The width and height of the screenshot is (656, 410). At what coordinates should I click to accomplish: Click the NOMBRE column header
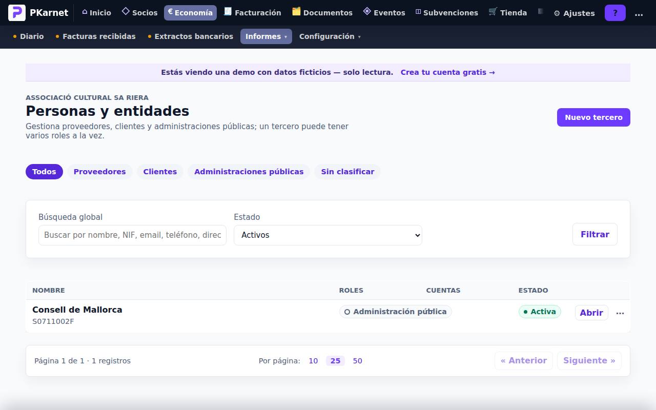point(49,291)
